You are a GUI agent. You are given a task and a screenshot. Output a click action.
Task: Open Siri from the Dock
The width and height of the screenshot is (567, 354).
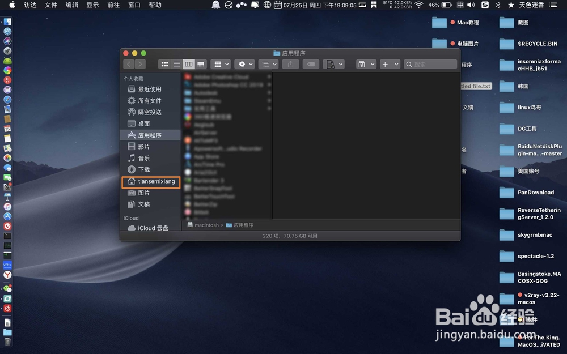[7, 41]
